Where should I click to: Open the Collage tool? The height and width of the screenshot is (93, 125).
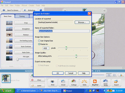pyautogui.click(x=74, y=83)
